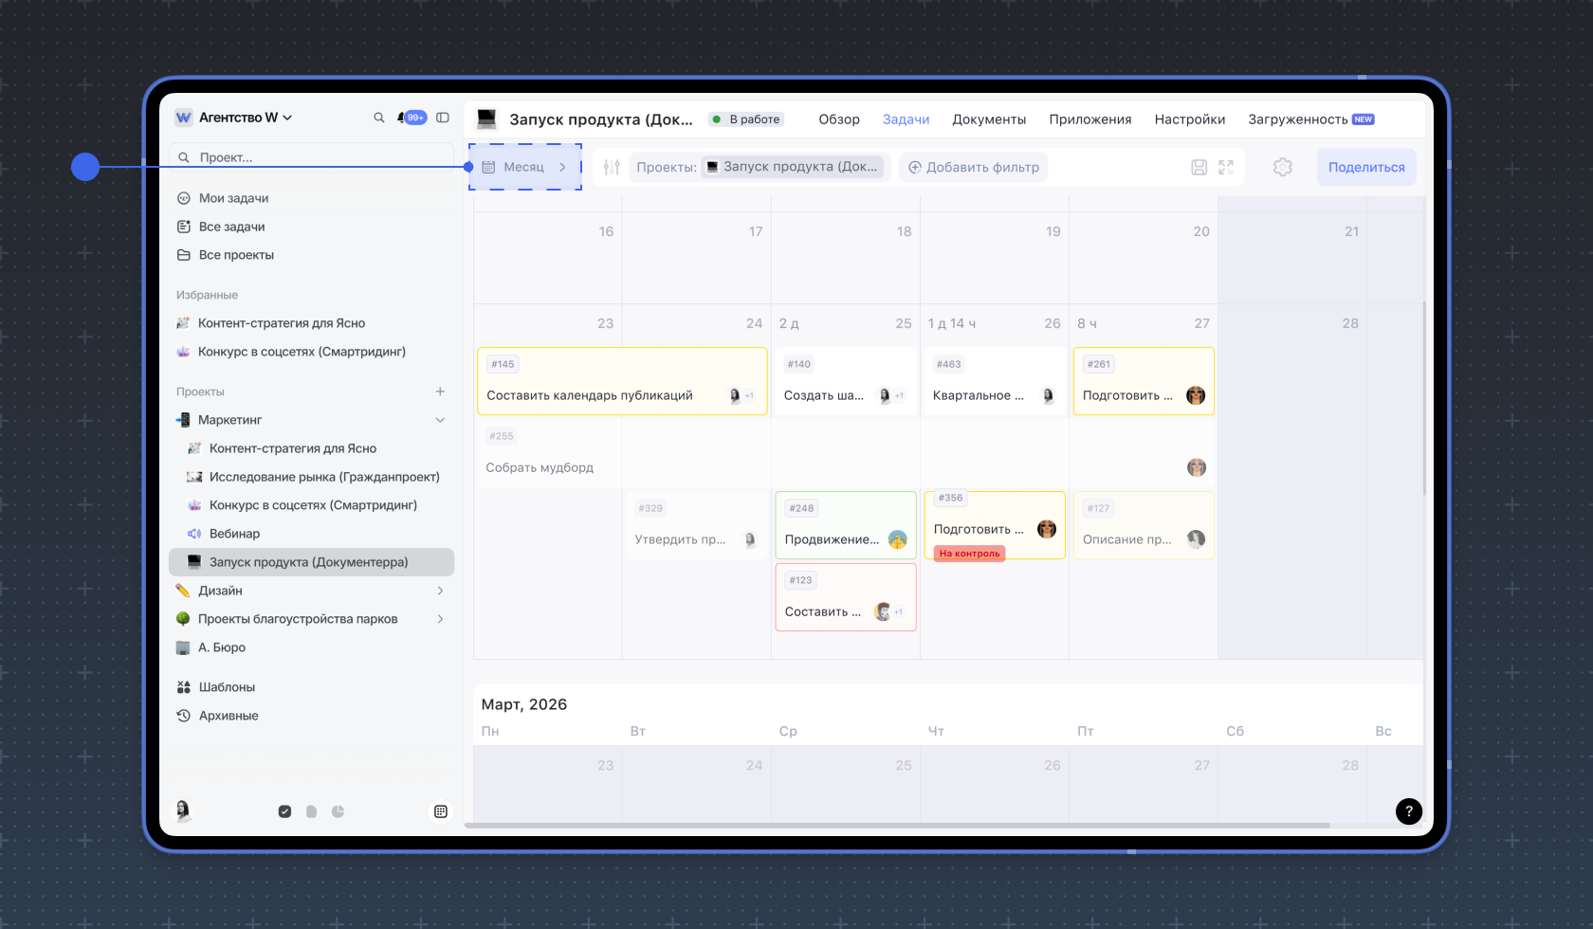Image resolution: width=1593 pixels, height=929 pixels.
Task: Expand the Дизайн project group
Action: coord(440,591)
